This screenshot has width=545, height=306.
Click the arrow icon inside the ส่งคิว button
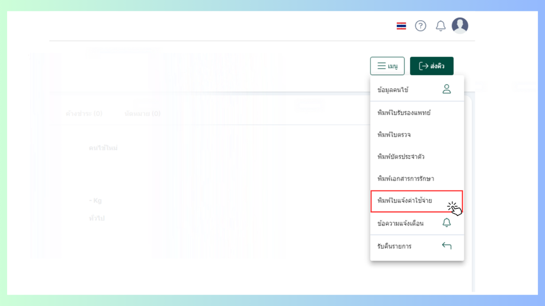(x=423, y=66)
